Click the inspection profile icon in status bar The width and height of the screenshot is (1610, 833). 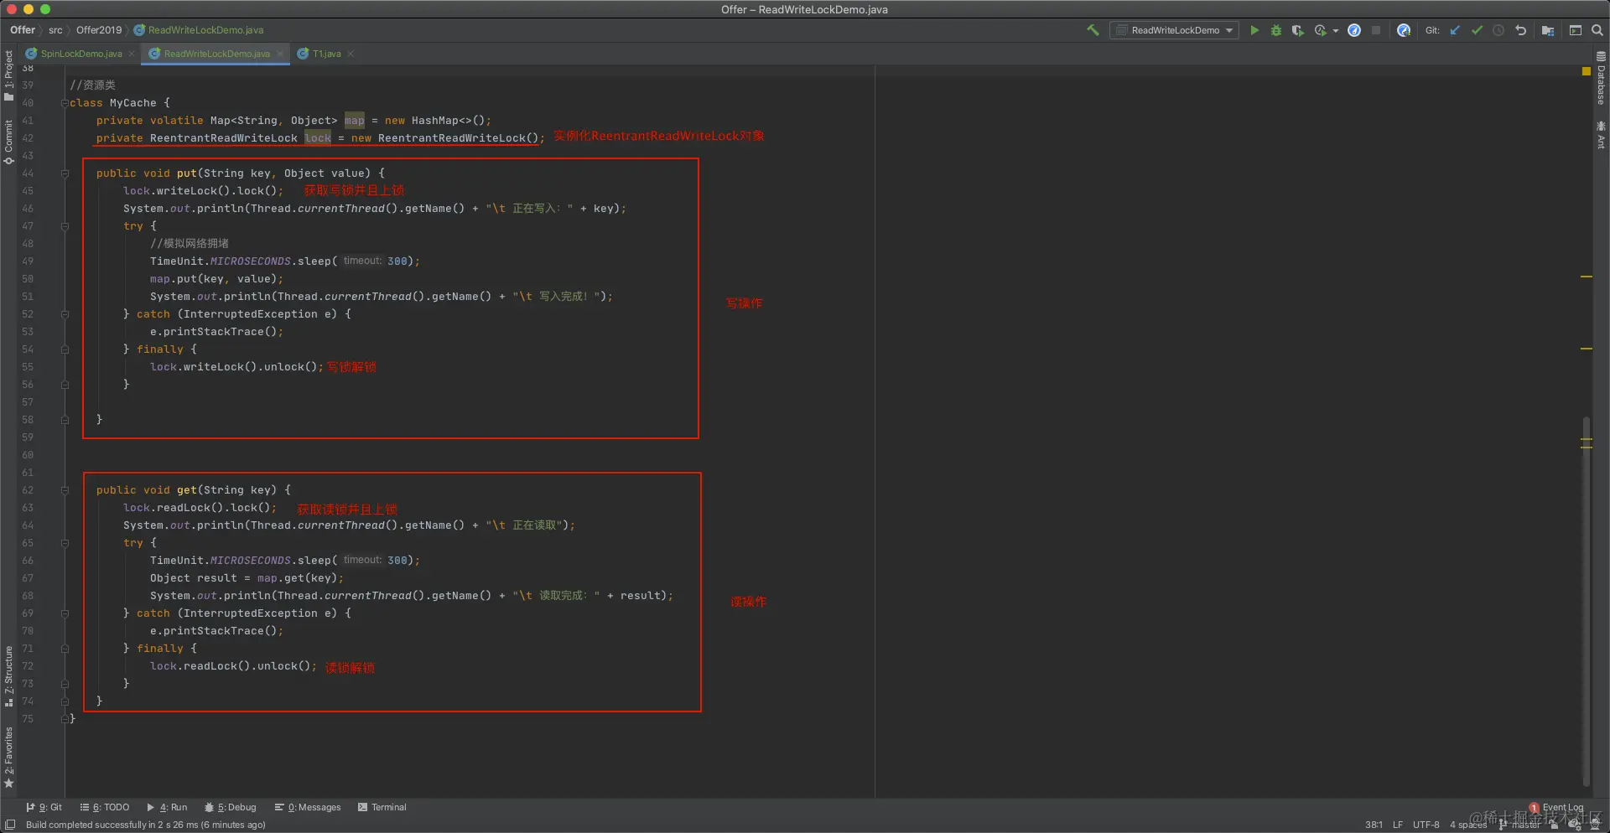pyautogui.click(x=1574, y=825)
